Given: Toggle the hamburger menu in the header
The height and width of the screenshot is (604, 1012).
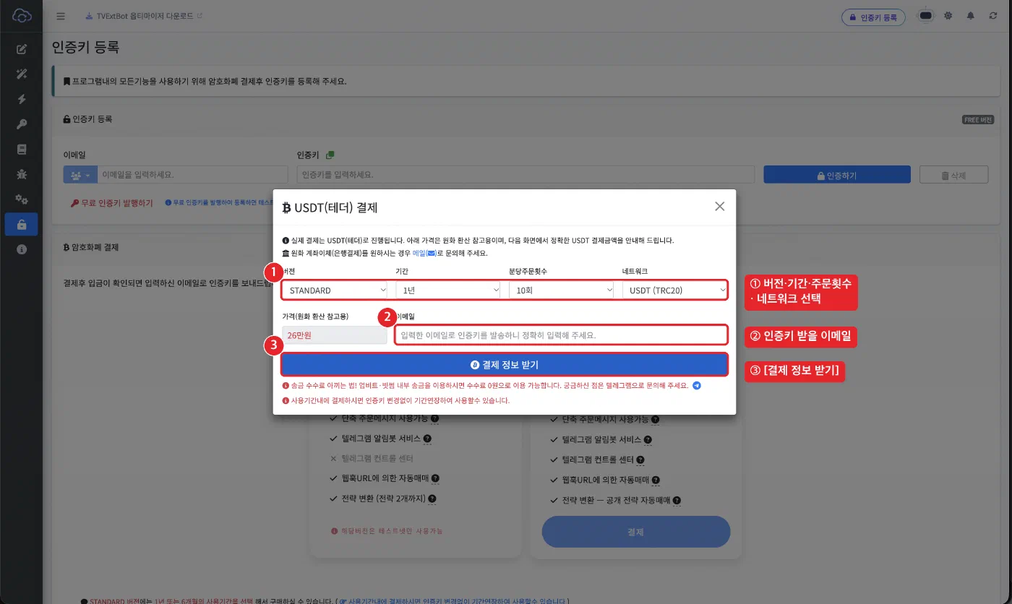Looking at the screenshot, I should [61, 16].
